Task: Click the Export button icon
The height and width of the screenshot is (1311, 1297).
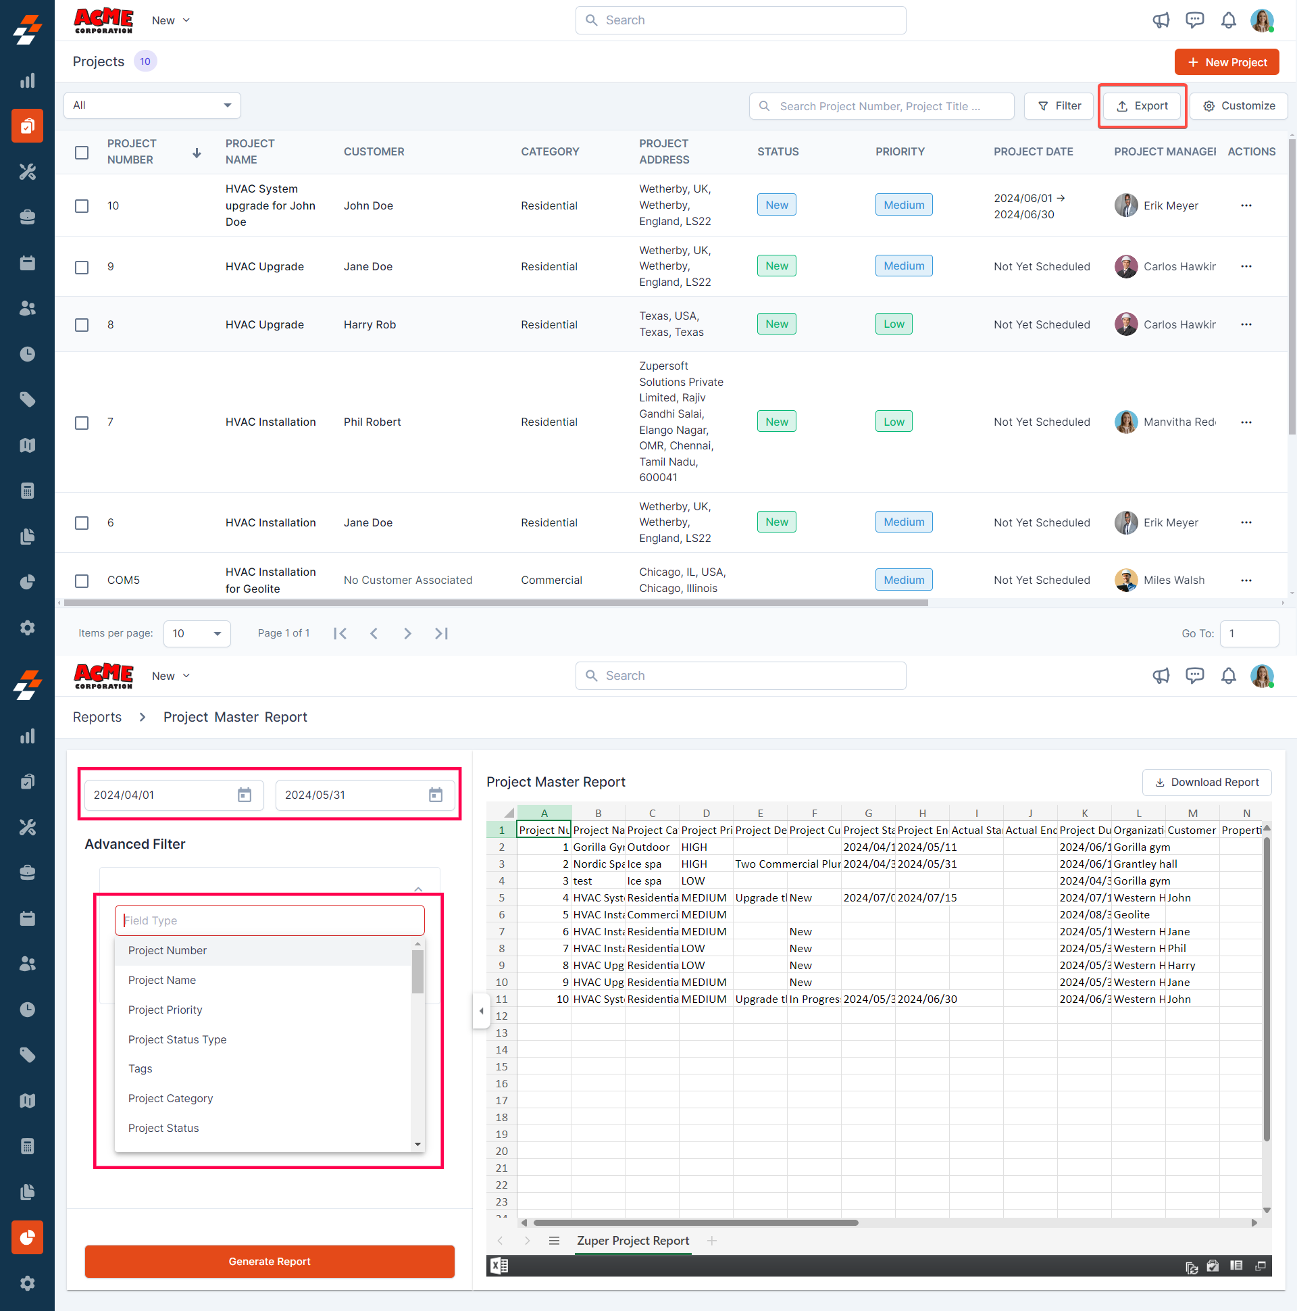Action: pyautogui.click(x=1122, y=106)
